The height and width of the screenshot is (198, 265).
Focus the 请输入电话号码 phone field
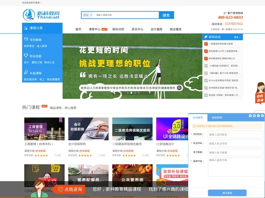click(235, 143)
